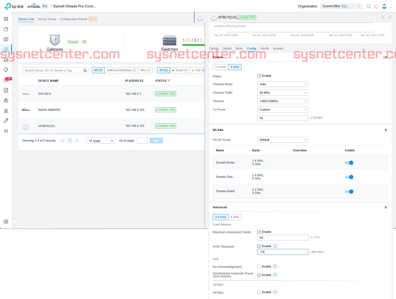The height and width of the screenshot is (299, 396).
Task: Filter devices by APs (1)
Action: (145, 70)
